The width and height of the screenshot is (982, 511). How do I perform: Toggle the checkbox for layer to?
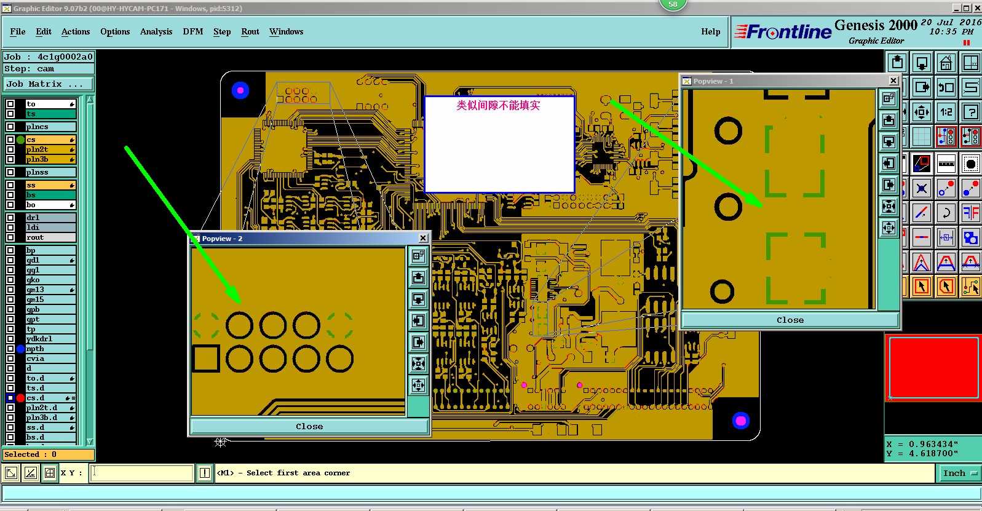point(10,104)
